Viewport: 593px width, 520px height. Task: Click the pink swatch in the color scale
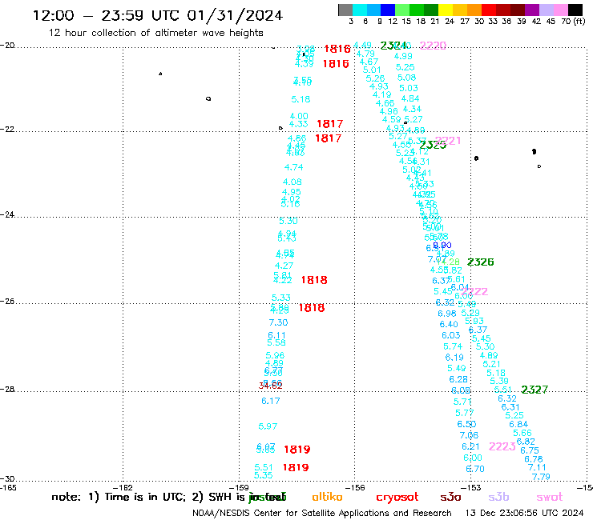point(561,10)
